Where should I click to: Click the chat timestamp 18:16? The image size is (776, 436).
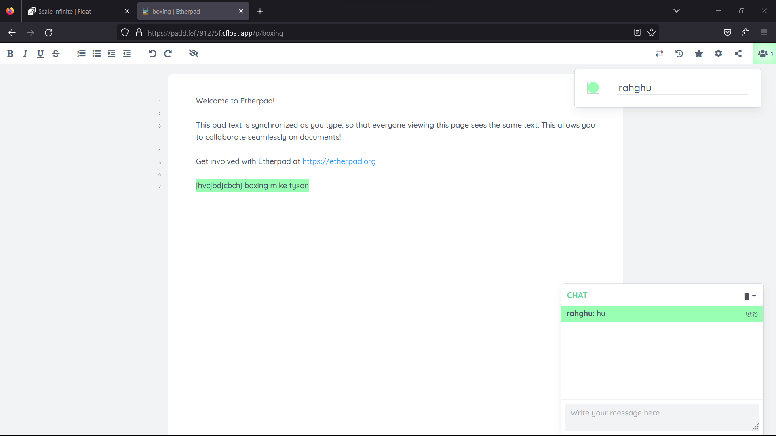coord(751,314)
